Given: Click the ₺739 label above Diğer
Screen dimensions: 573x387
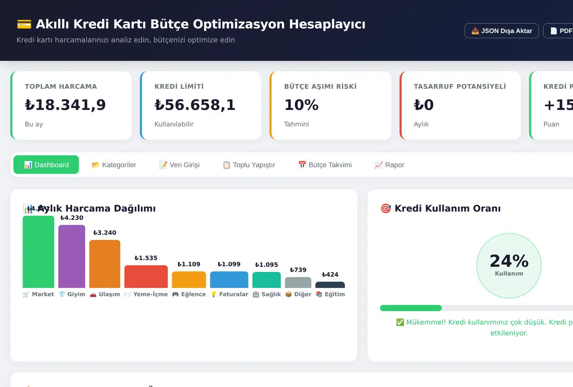Looking at the screenshot, I should 298,270.
